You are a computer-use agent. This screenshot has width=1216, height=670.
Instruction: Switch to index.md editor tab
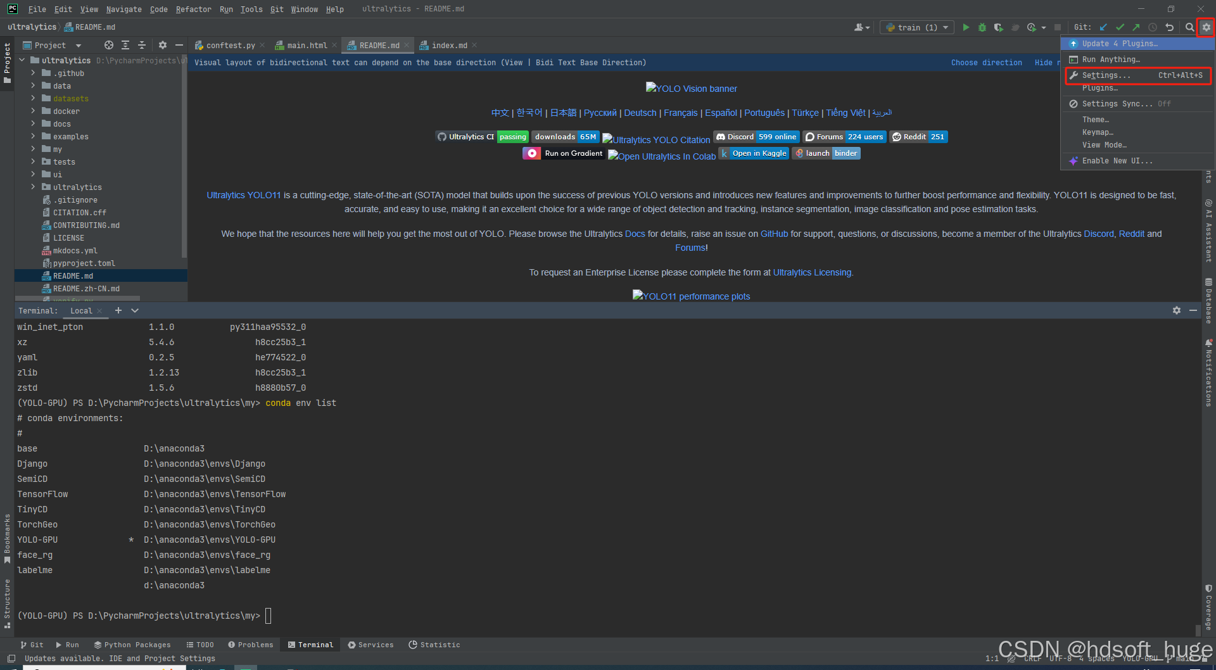[x=448, y=45]
